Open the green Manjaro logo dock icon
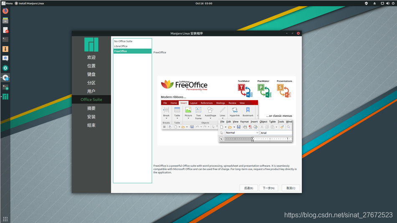Viewport: 397px width, 223px height. [5, 96]
